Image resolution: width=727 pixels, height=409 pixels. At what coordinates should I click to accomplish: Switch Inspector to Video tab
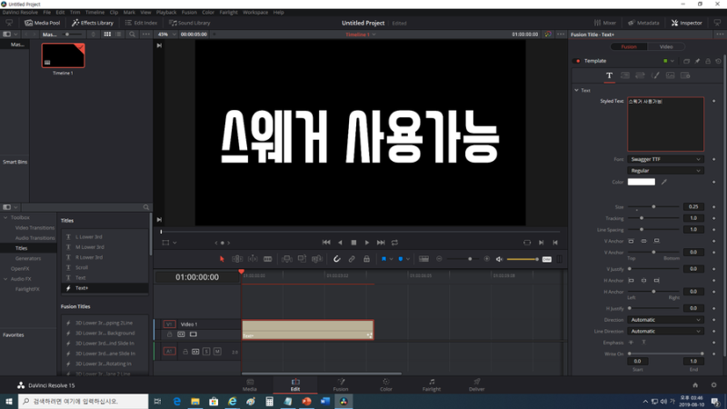pyautogui.click(x=666, y=47)
